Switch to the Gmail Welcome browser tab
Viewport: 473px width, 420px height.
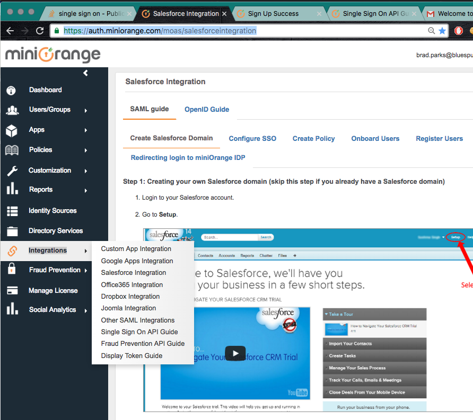(x=450, y=14)
